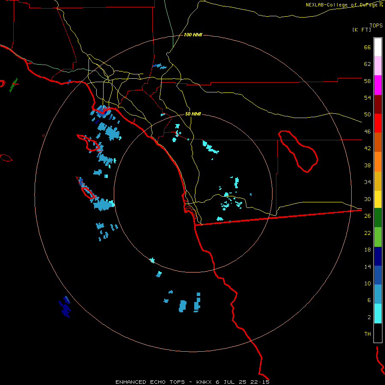Click the legend value 6
Screen dimensions: 385x385
pyautogui.click(x=369, y=300)
